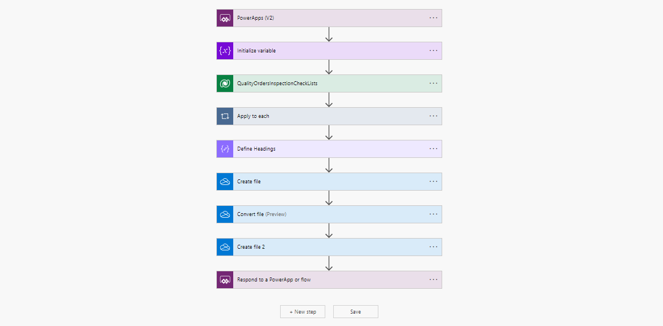
Task: Click the Create file 2 OneDrive icon
Action: [225, 247]
